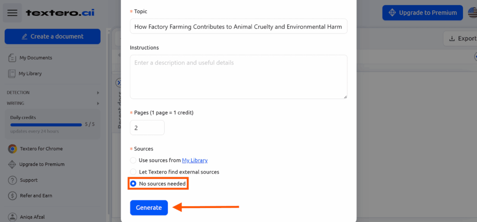Screen dimensions: 477x222
Task: Select No sources needed radio option
Action: 133,184
